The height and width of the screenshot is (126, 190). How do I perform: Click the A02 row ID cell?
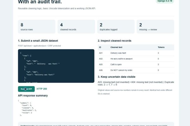[101, 59]
